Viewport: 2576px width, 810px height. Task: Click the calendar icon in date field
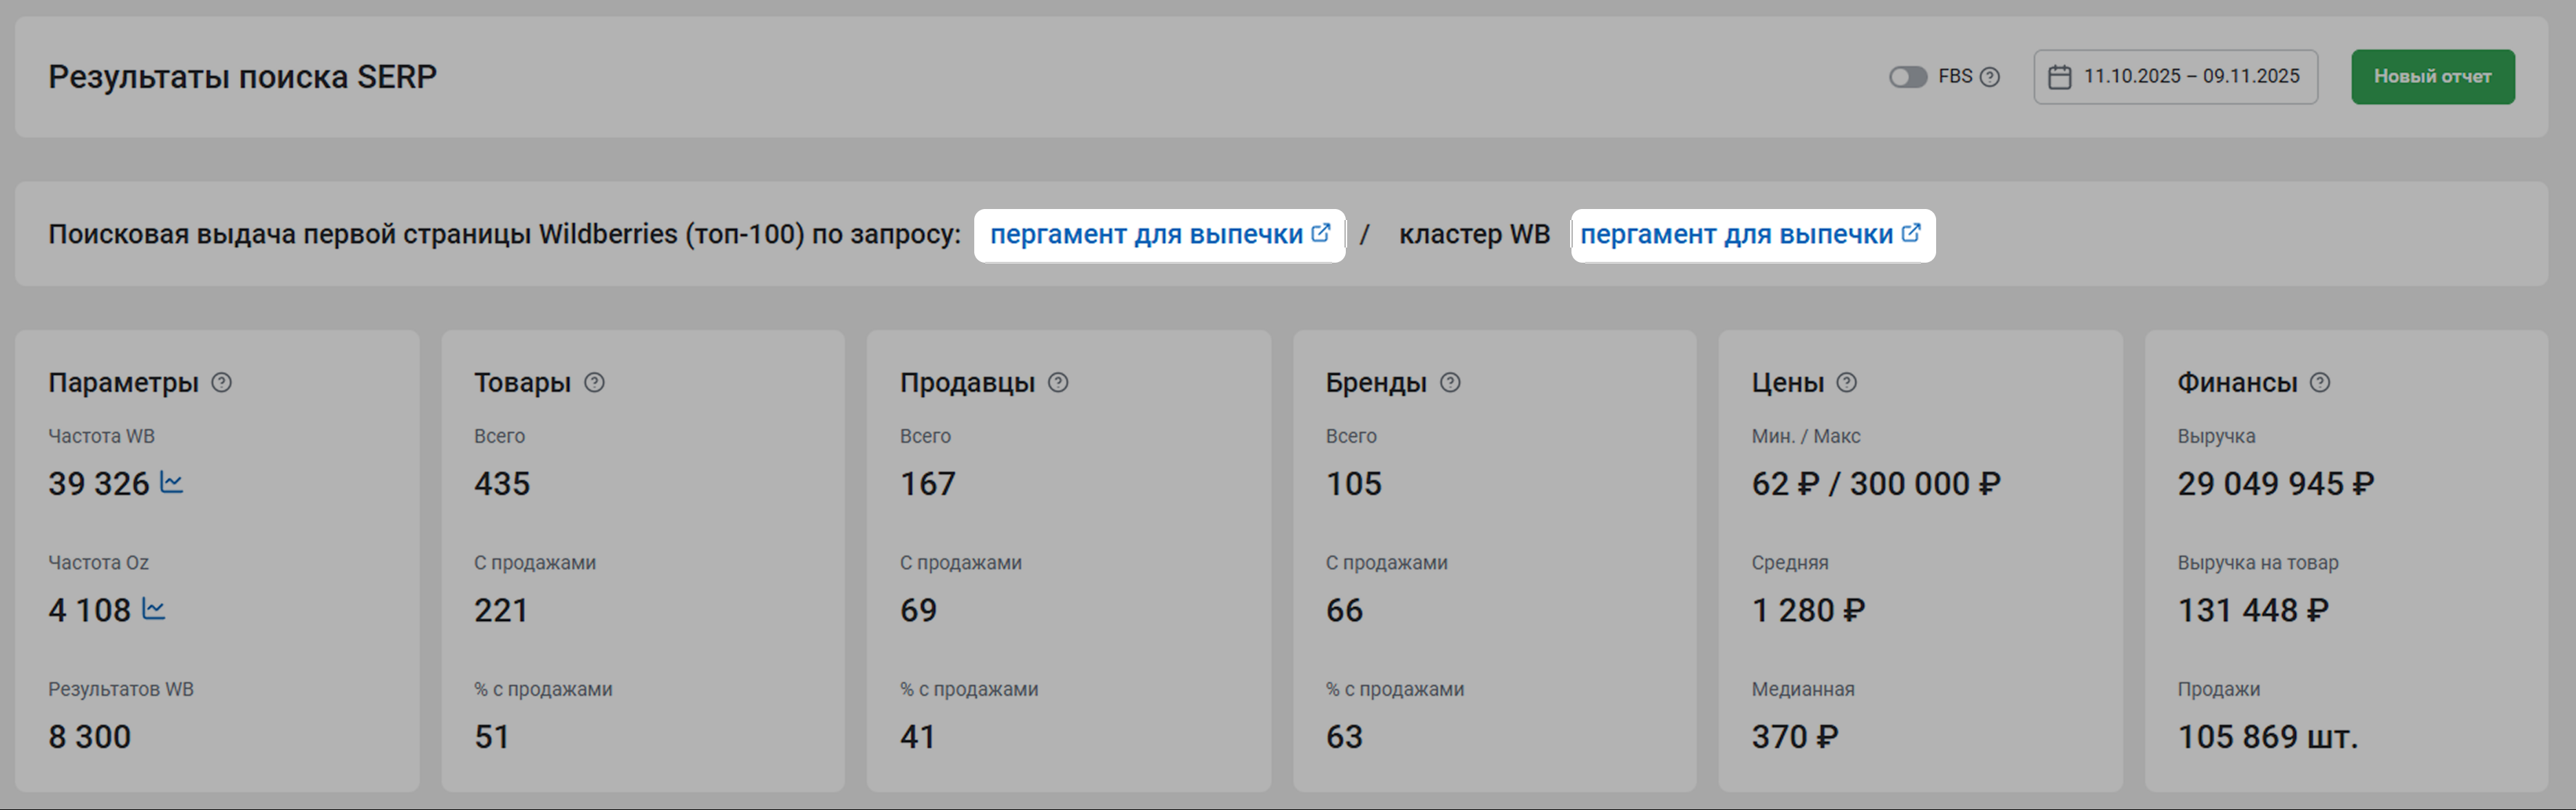pyautogui.click(x=2059, y=77)
